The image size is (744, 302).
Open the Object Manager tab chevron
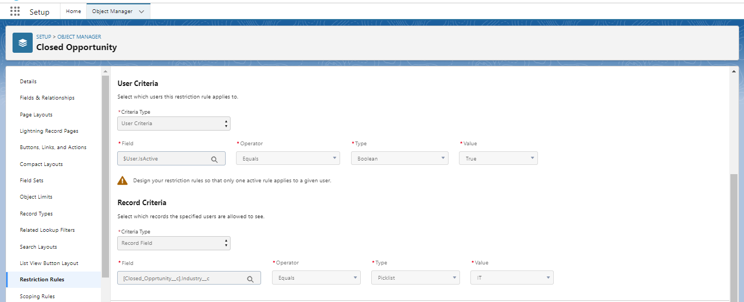tap(142, 11)
